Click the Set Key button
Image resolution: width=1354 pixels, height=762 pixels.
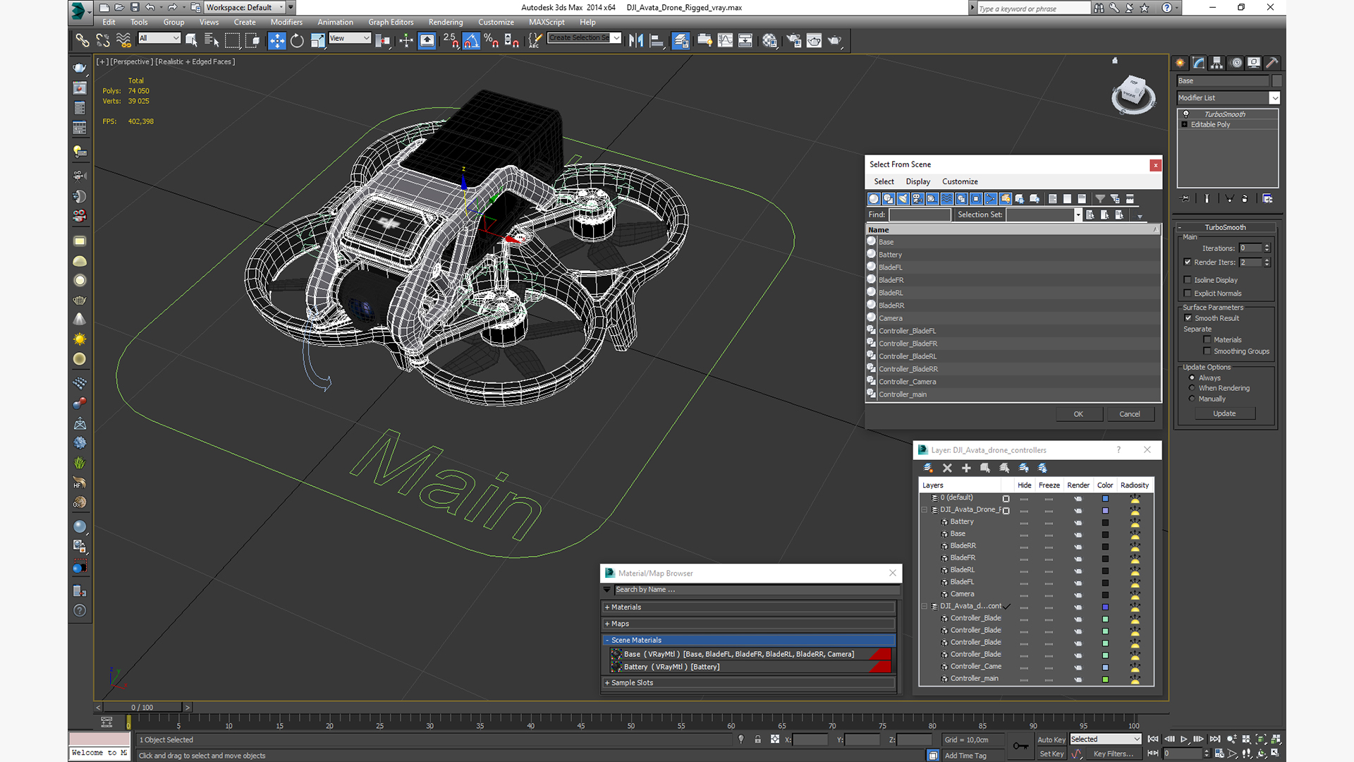tap(1051, 754)
